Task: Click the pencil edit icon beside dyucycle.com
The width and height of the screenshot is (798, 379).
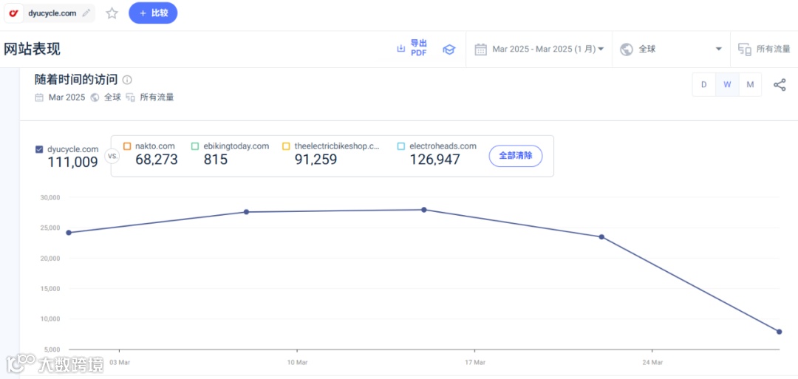Action: point(86,13)
